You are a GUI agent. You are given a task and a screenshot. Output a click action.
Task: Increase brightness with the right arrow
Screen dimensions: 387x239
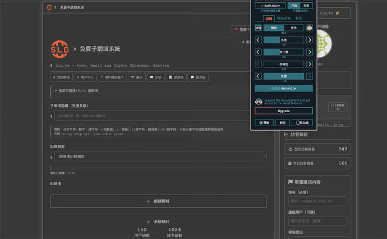[x=310, y=40]
